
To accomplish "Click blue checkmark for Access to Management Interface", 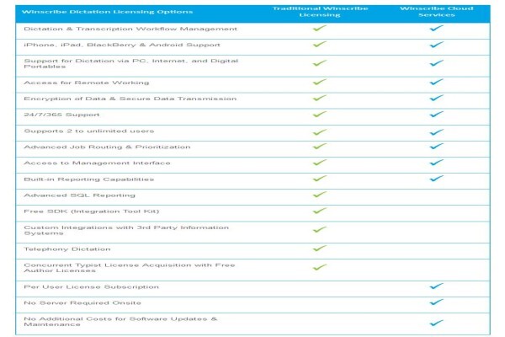I will [x=436, y=163].
